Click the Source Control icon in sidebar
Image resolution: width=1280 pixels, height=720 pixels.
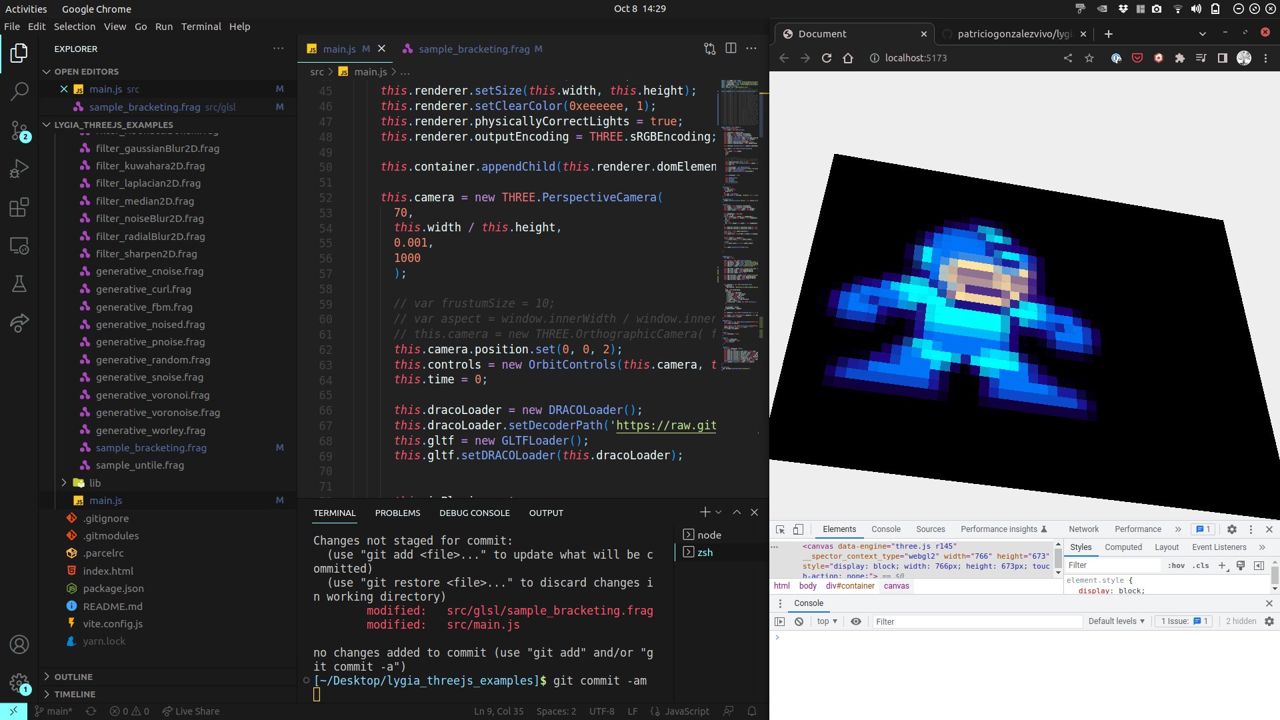coord(19,130)
